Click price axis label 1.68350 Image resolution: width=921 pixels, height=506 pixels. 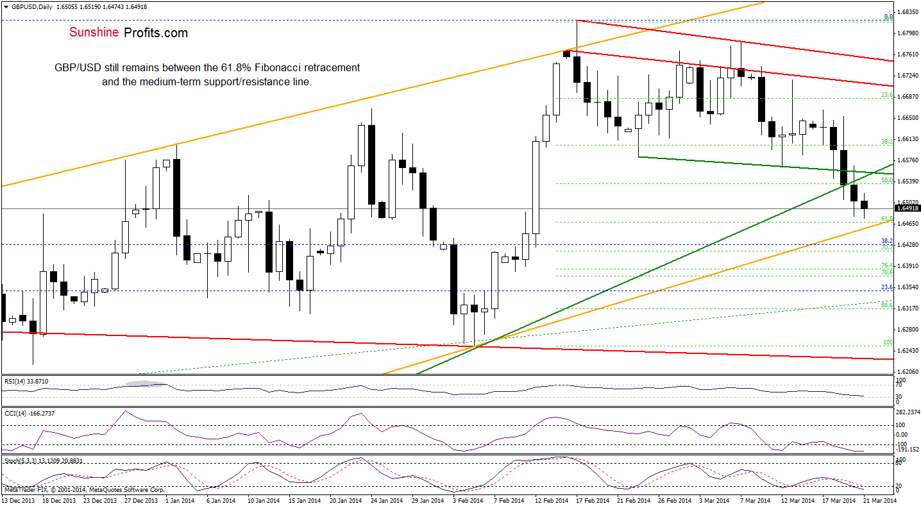tap(908, 12)
